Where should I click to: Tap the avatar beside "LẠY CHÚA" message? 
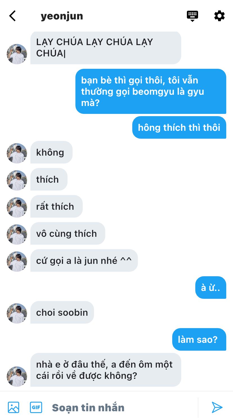(17, 54)
